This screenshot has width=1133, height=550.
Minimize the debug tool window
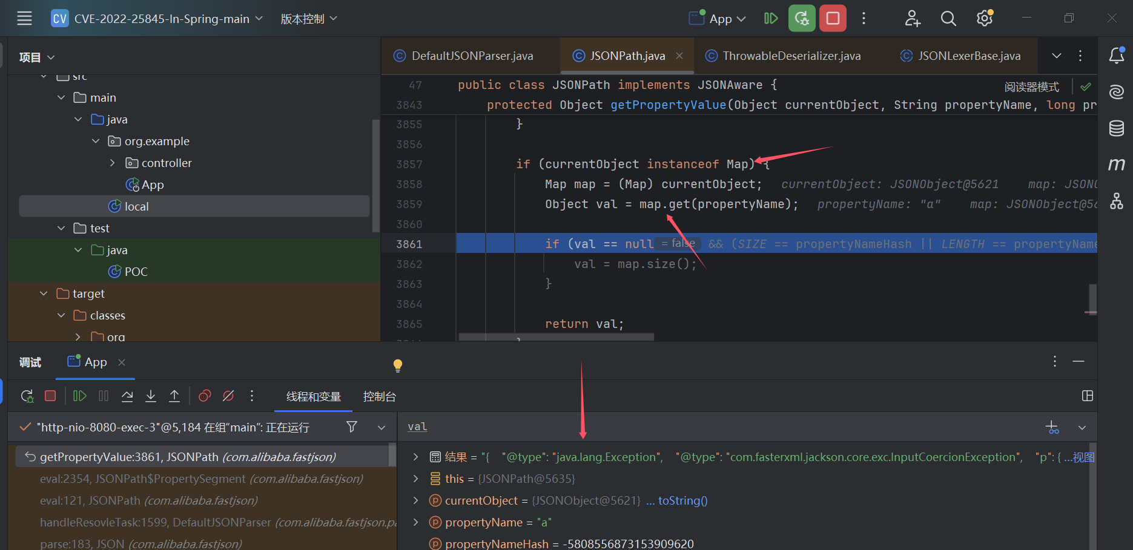click(1078, 361)
